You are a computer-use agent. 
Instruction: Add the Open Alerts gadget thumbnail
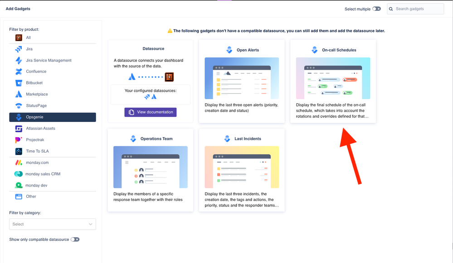[x=242, y=78]
